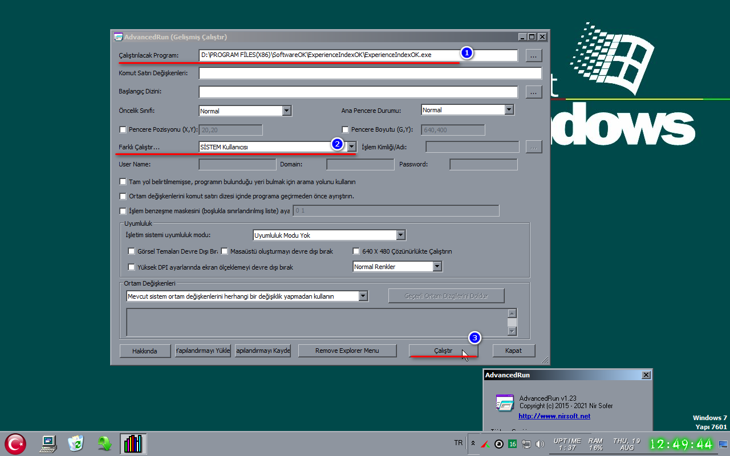Check Ortam değişkenlerini ayrıştırın option

123,196
